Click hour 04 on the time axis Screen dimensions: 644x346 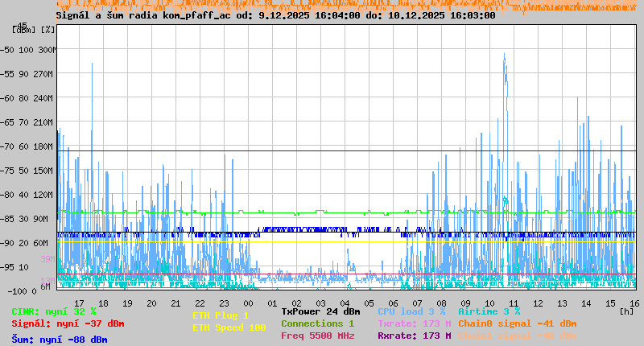click(345, 303)
